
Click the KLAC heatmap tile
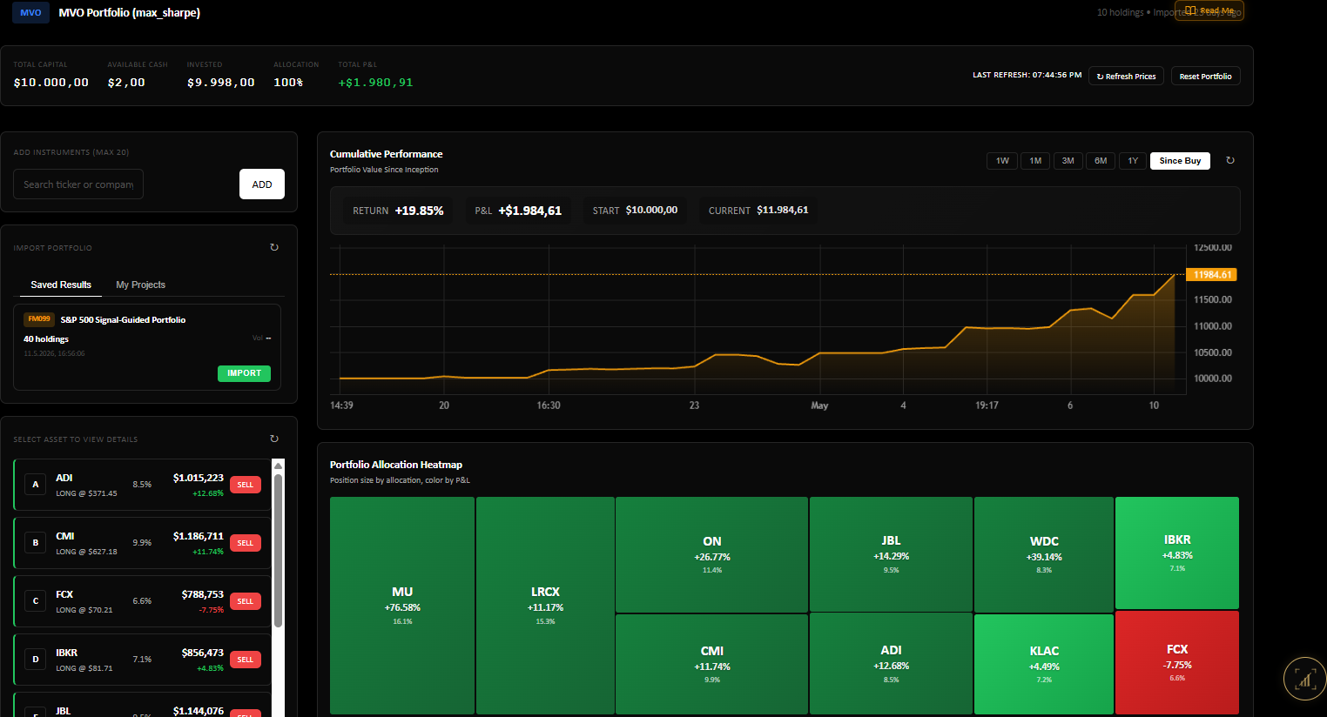pos(1044,664)
